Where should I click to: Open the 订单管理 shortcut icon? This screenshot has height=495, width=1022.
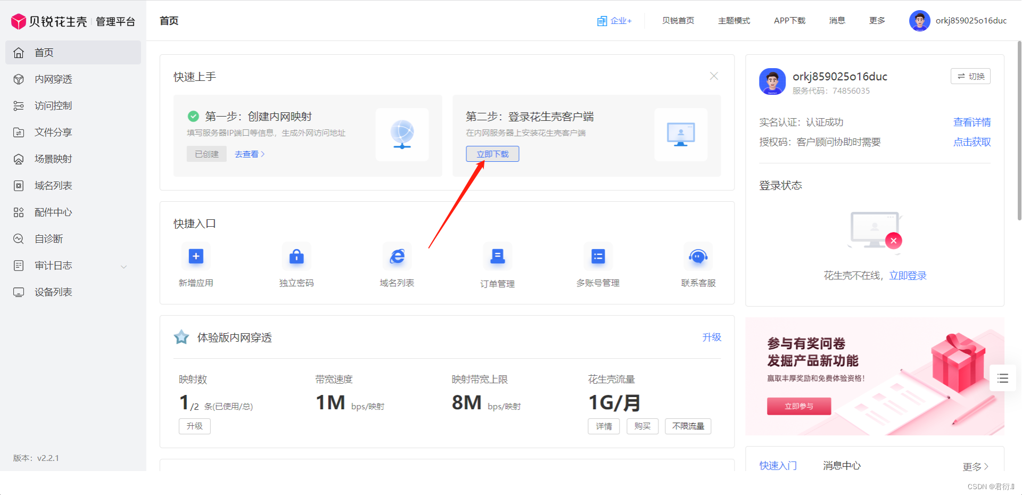(498, 257)
